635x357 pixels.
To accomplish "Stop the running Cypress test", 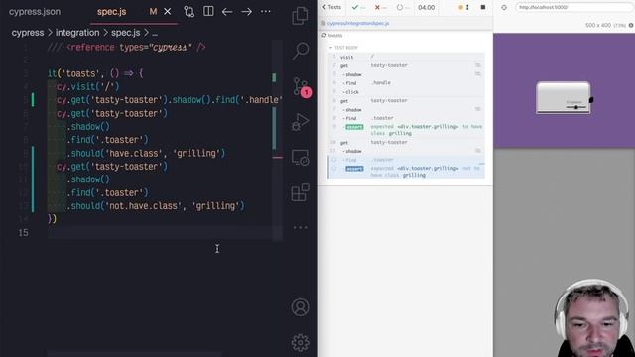I will point(483,7).
